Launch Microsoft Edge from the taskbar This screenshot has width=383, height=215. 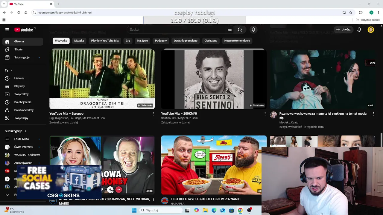coord(214,210)
